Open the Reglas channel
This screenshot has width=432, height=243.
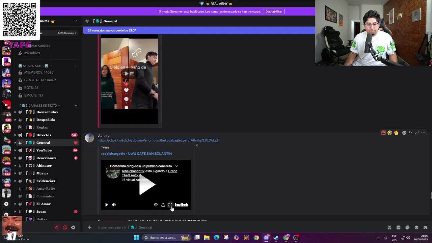coord(47,127)
